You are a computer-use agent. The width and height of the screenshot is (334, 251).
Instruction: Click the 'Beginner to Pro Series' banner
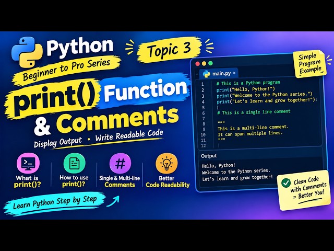point(66,70)
